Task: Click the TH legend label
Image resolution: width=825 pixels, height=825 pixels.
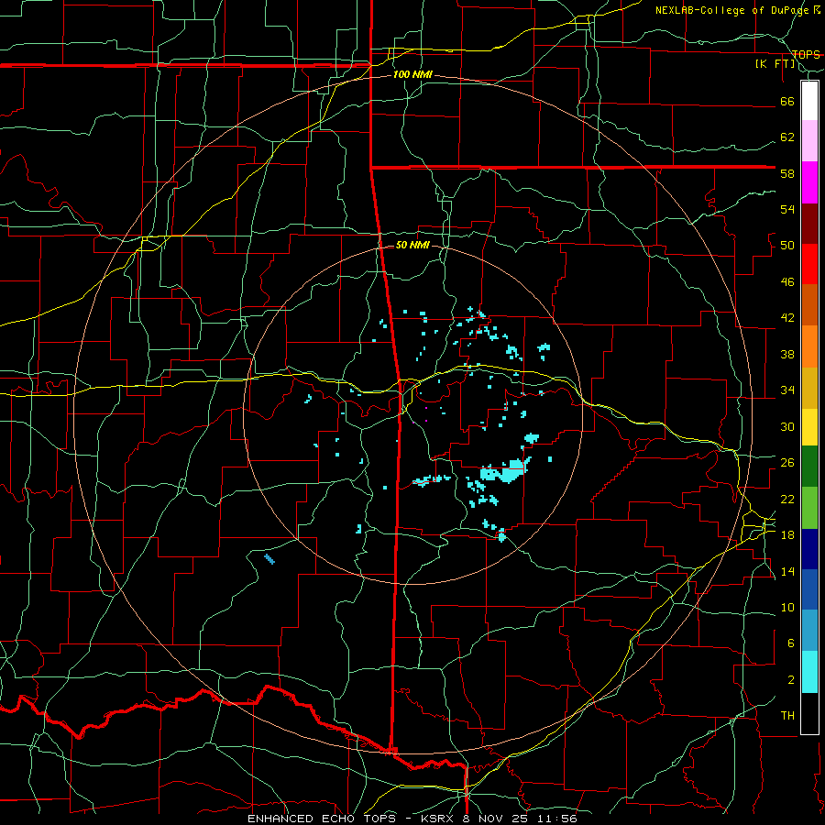Action: (x=787, y=716)
